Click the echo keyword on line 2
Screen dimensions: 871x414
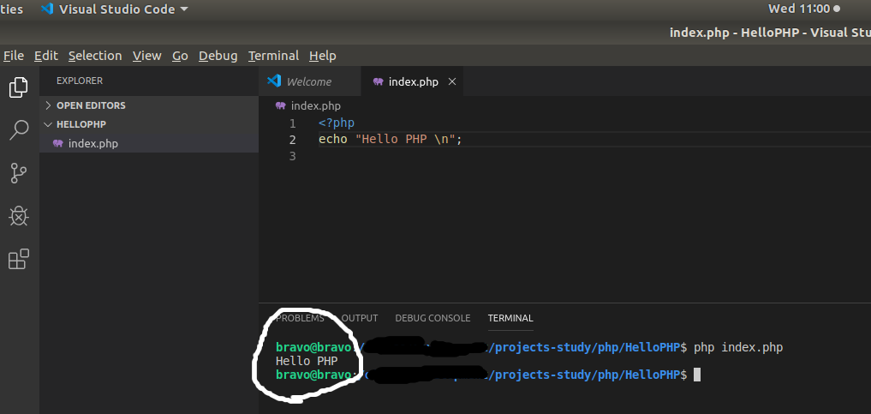click(333, 140)
